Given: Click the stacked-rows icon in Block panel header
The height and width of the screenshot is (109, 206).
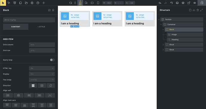Looking at the screenshot, I should point(49,10).
